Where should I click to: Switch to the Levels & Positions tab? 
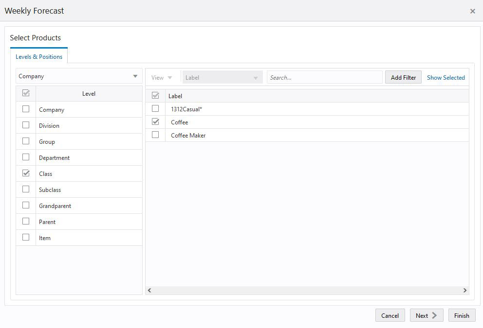coord(39,56)
